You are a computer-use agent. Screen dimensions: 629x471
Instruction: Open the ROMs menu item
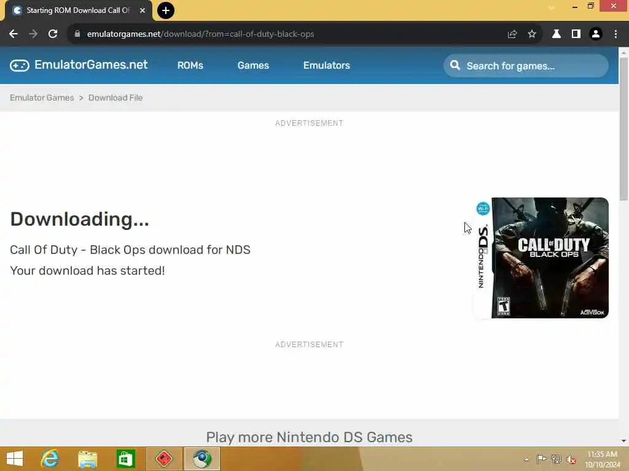190,65
